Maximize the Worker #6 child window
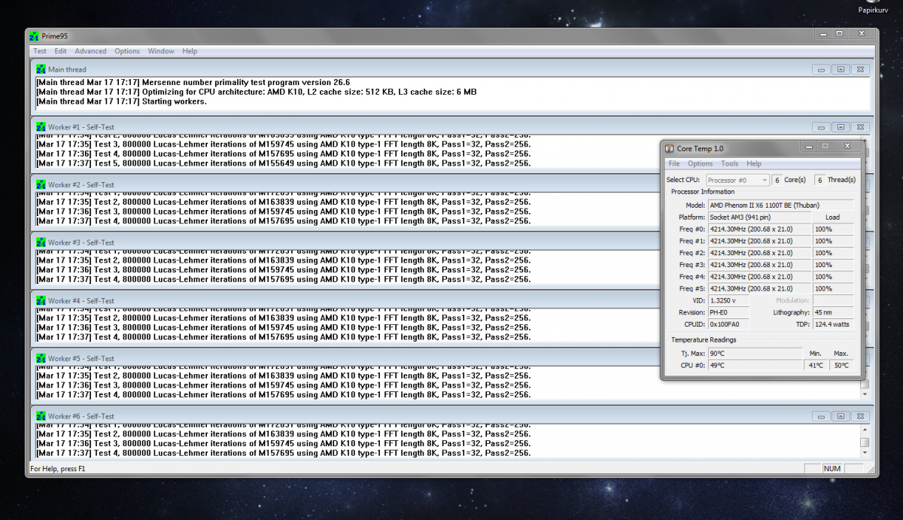Viewport: 903px width, 520px height. [841, 416]
